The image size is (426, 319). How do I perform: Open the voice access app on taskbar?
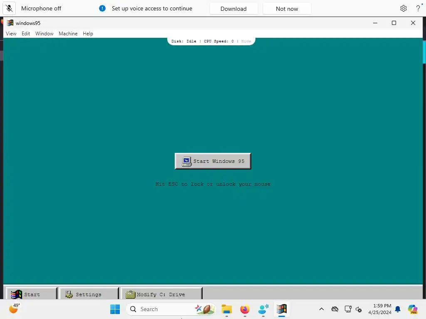(x=263, y=309)
